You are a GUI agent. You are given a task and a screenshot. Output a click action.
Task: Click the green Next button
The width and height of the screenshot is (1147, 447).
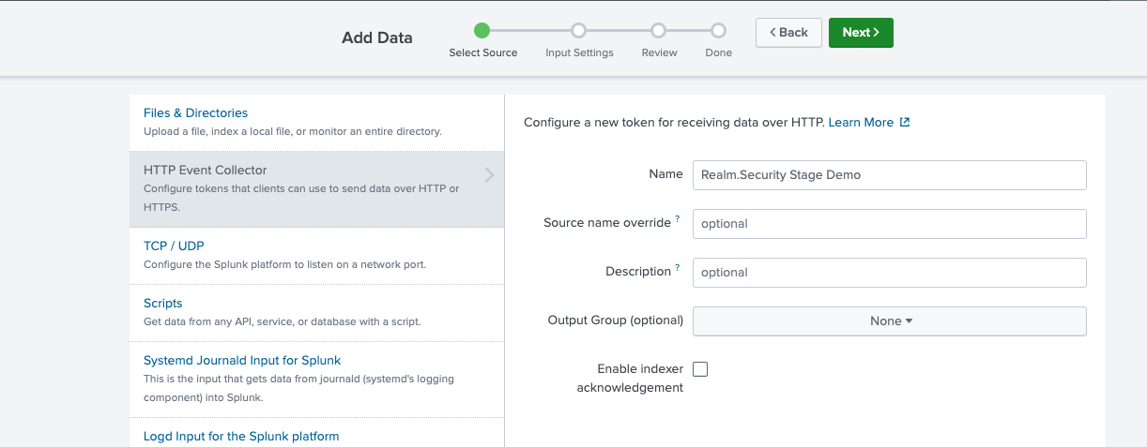[x=861, y=33]
